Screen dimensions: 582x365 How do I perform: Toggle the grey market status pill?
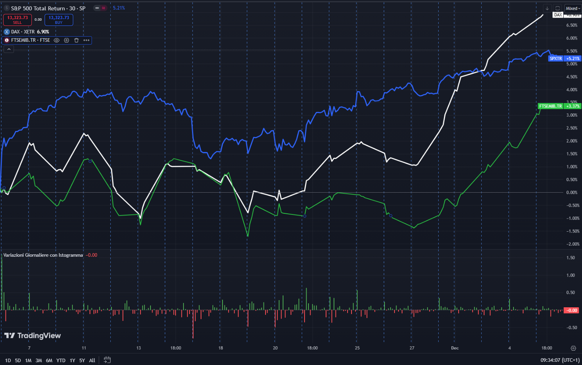[97, 8]
